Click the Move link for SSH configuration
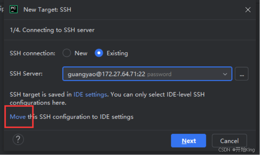The image size is (260, 155). [x=18, y=117]
